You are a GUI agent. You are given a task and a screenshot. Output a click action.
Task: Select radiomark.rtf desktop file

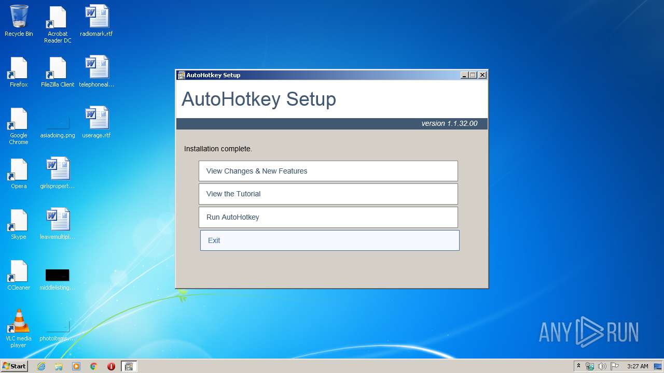pyautogui.click(x=96, y=21)
